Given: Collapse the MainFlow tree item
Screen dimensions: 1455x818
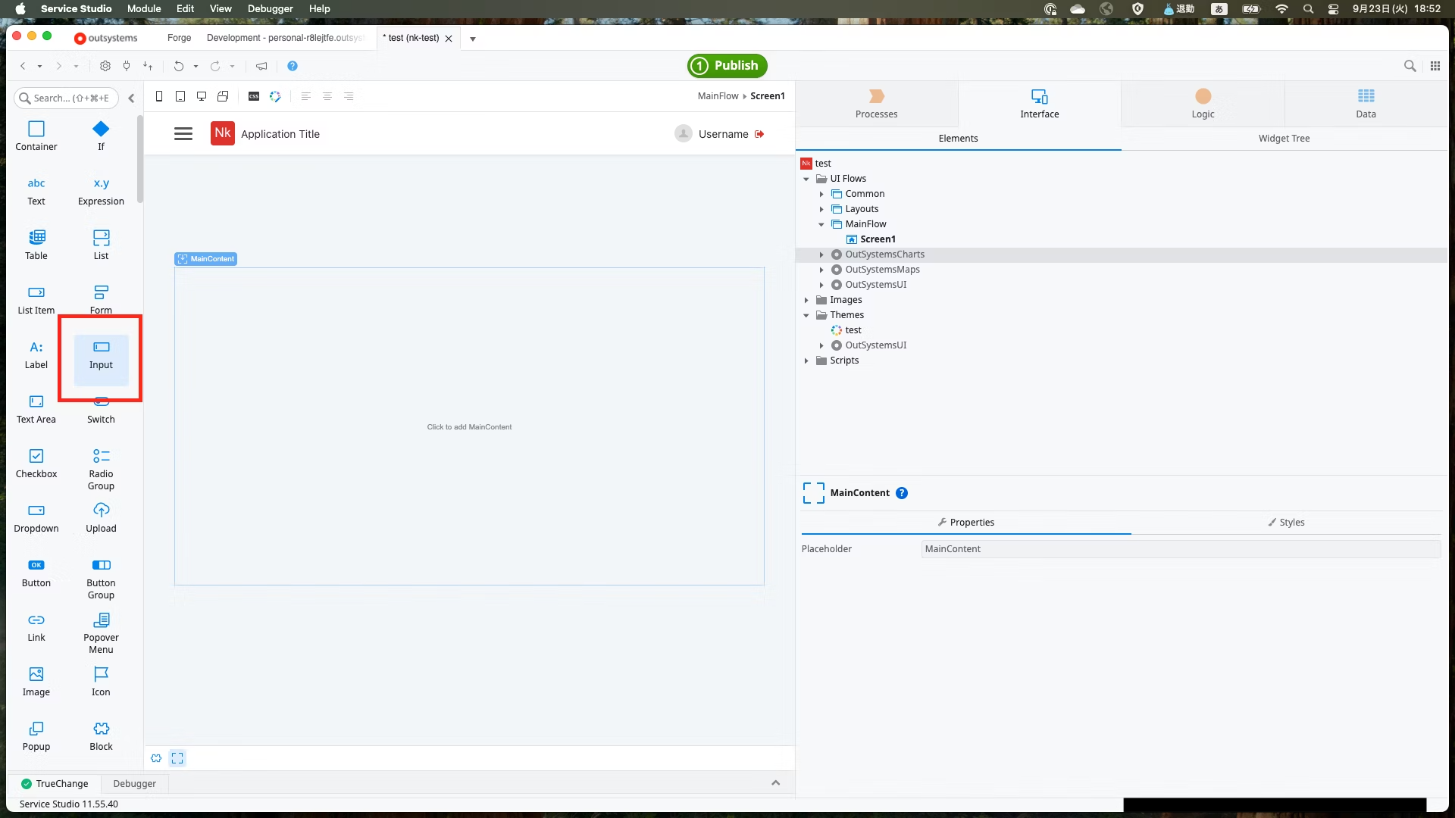Looking at the screenshot, I should coord(821,224).
